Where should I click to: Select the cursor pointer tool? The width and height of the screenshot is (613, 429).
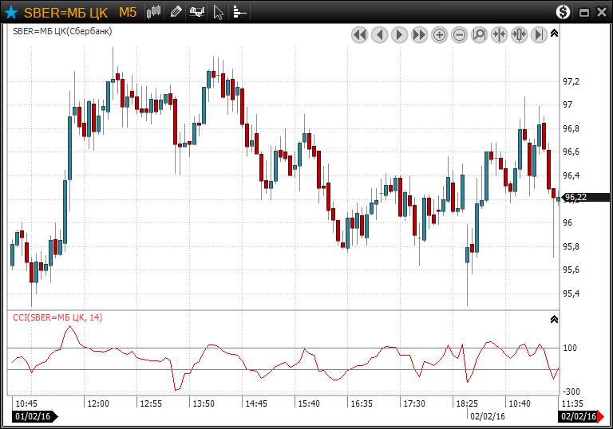click(219, 12)
